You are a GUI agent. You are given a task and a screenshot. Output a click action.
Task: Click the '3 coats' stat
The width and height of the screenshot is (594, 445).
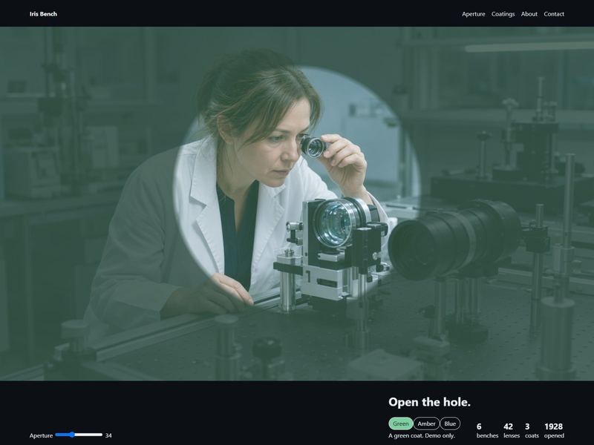(532, 431)
